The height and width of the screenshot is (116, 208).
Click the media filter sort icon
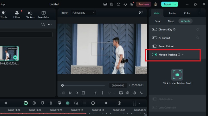43,24
